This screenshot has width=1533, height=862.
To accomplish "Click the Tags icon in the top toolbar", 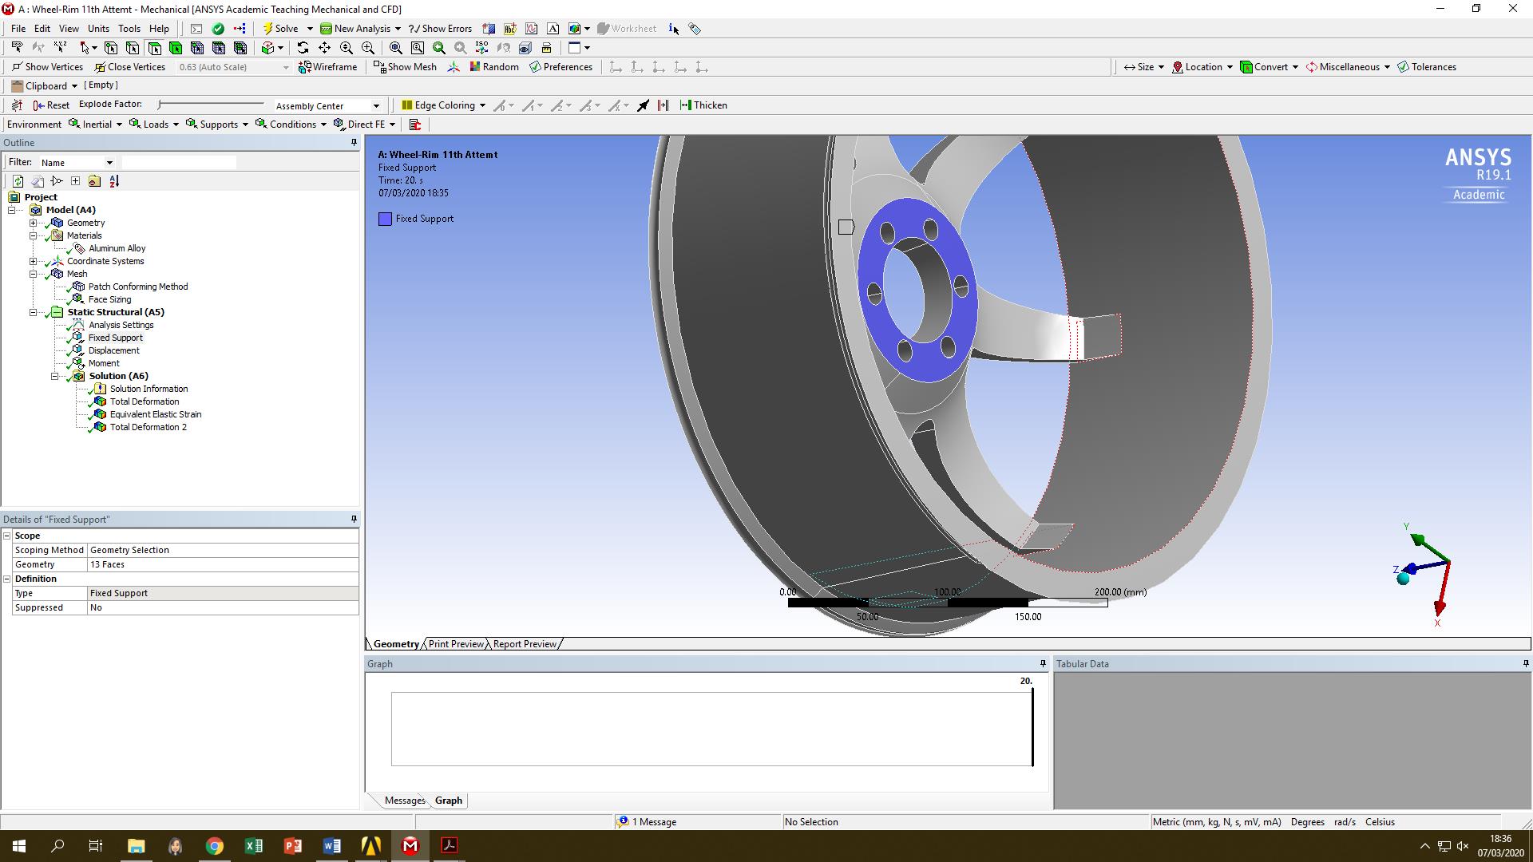I will coord(695,29).
